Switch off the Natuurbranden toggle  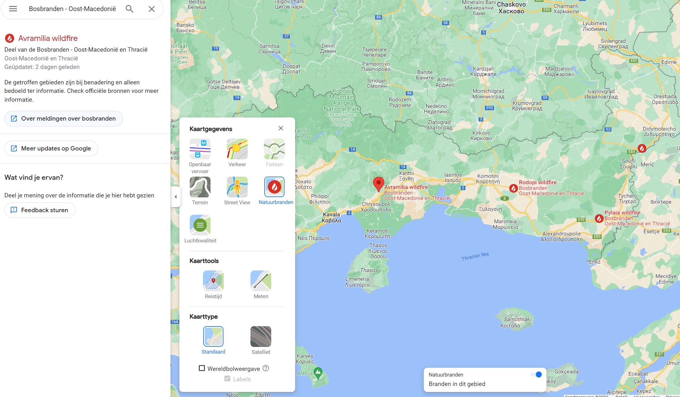click(536, 375)
